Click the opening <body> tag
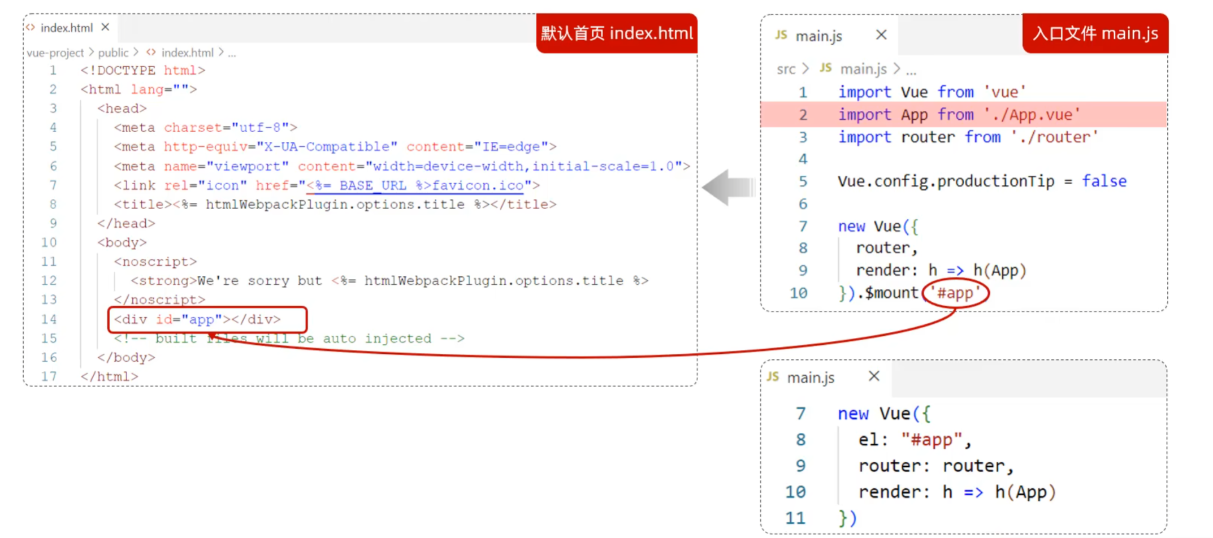Screen dimensions: 1213x538 pyautogui.click(x=122, y=243)
